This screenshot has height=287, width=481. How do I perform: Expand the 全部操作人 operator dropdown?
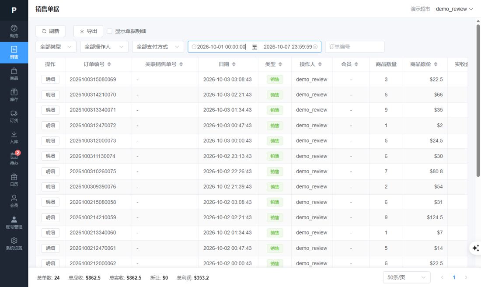(x=104, y=47)
